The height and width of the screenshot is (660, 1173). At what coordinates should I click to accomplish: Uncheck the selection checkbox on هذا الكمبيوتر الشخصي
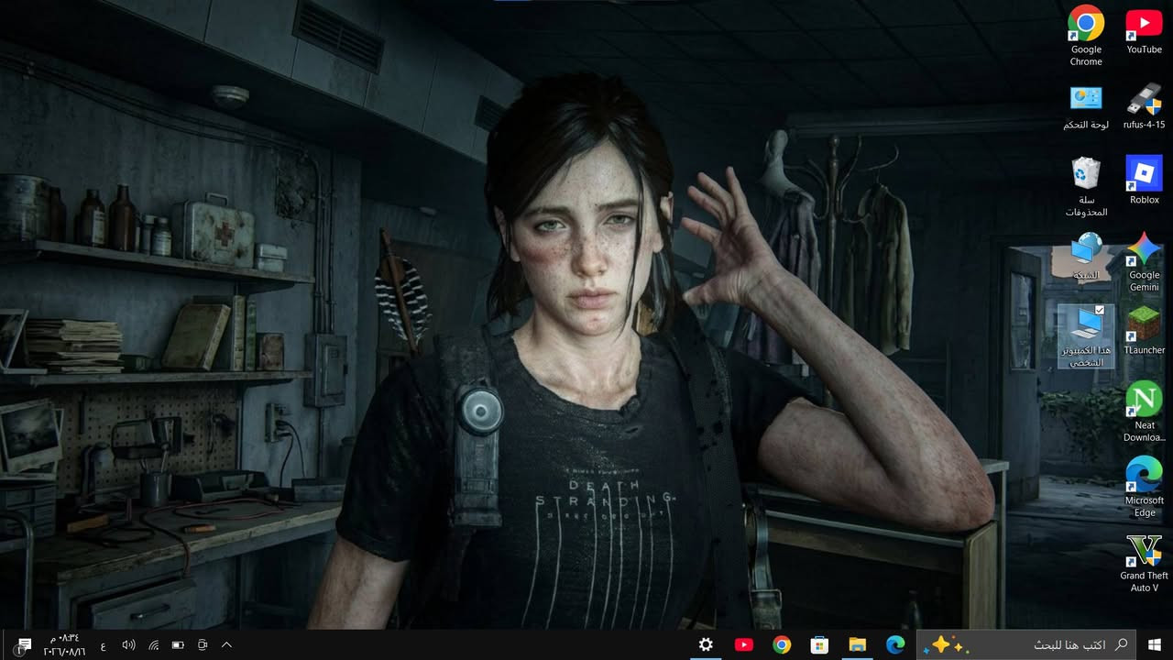pyautogui.click(x=1100, y=311)
